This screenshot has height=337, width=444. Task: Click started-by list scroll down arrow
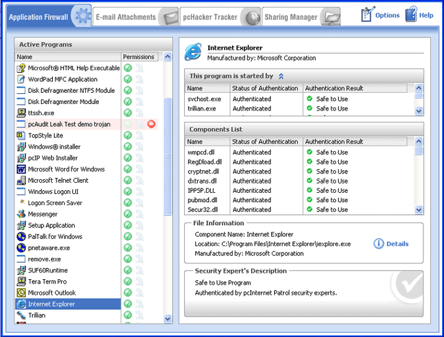coord(419,111)
